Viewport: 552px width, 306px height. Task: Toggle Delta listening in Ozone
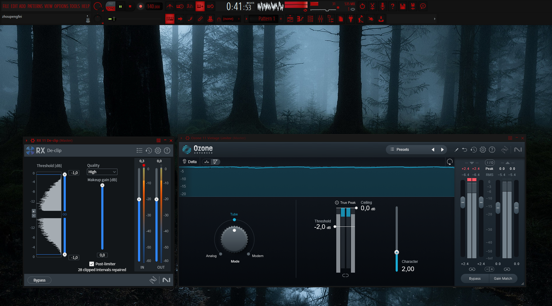pyautogui.click(x=190, y=162)
